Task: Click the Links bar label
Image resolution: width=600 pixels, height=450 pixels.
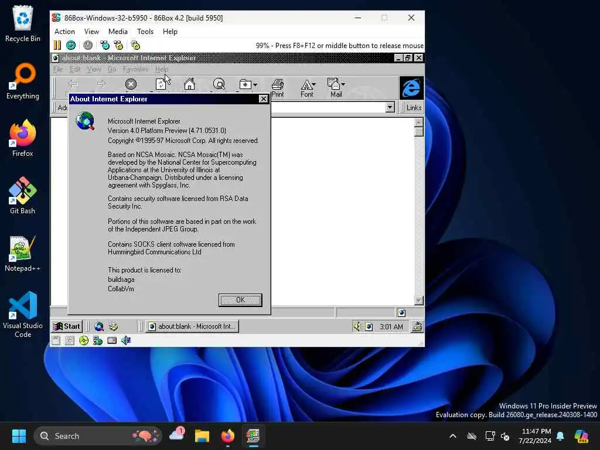Action: 414,108
